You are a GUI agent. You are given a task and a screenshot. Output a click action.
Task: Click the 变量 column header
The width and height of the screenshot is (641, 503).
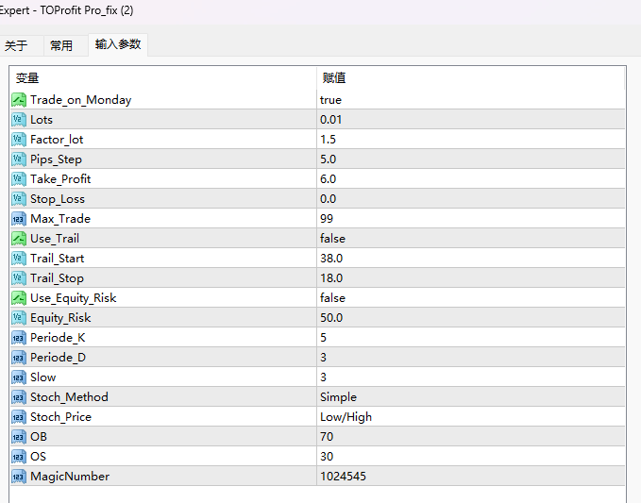coord(28,78)
